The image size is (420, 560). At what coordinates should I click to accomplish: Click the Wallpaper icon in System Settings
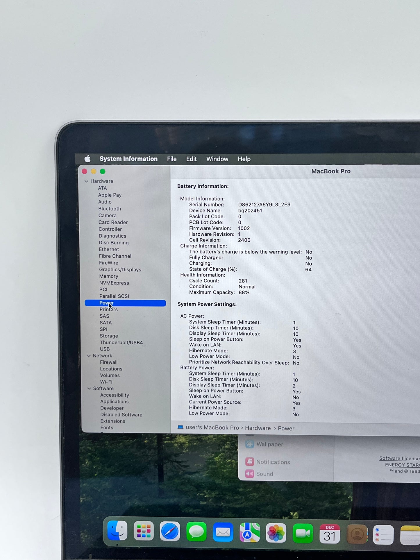click(x=250, y=444)
